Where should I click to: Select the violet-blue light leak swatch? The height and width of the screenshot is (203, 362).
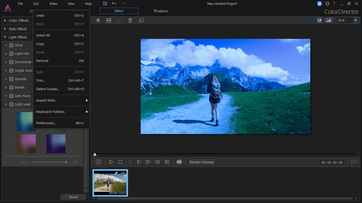pos(56,144)
